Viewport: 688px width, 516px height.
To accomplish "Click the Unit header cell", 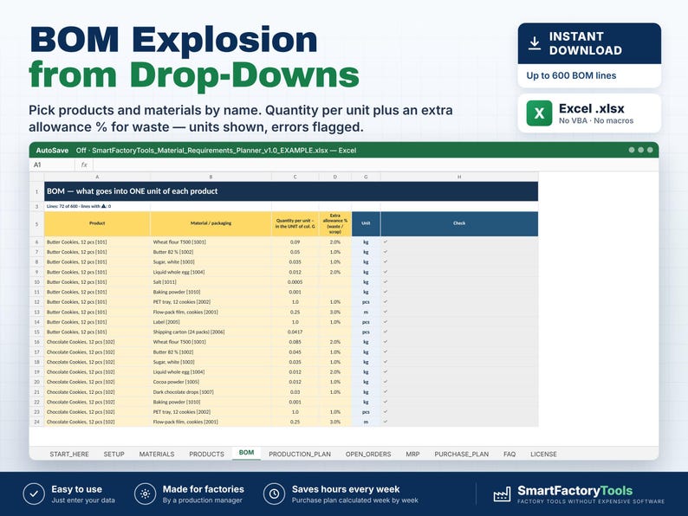I will coord(366,223).
